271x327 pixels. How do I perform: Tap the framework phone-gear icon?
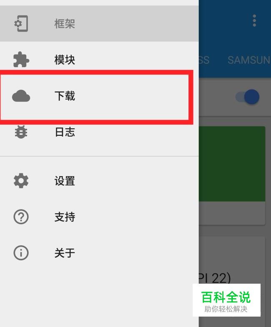(21, 24)
